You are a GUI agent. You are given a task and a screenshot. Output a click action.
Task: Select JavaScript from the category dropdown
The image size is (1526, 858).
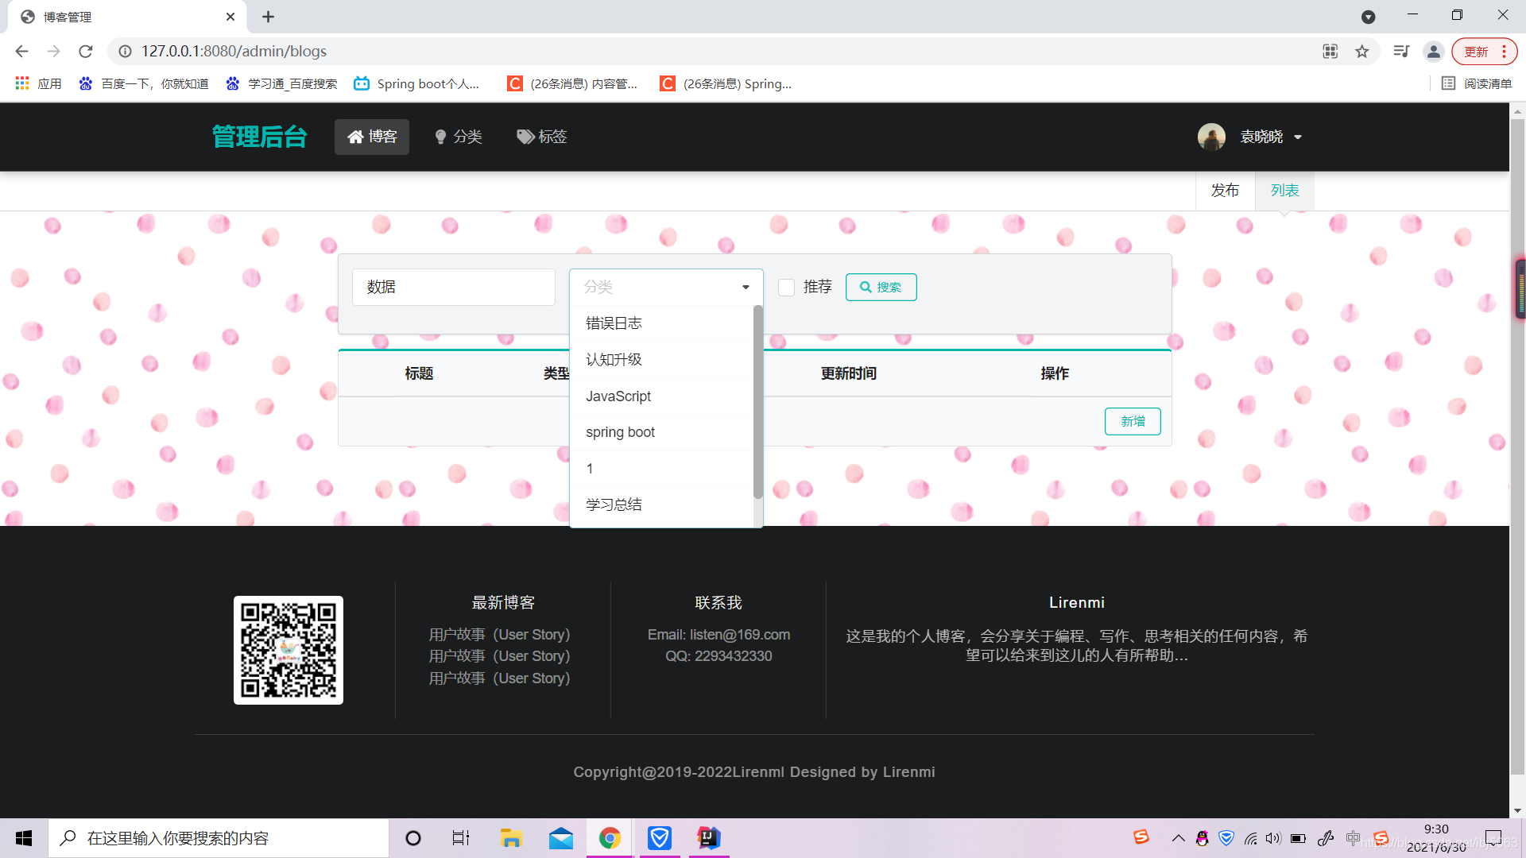click(x=618, y=396)
